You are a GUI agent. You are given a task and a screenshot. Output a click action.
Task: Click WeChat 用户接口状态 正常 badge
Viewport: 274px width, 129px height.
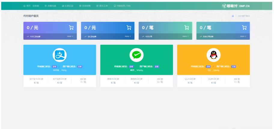click(157, 67)
